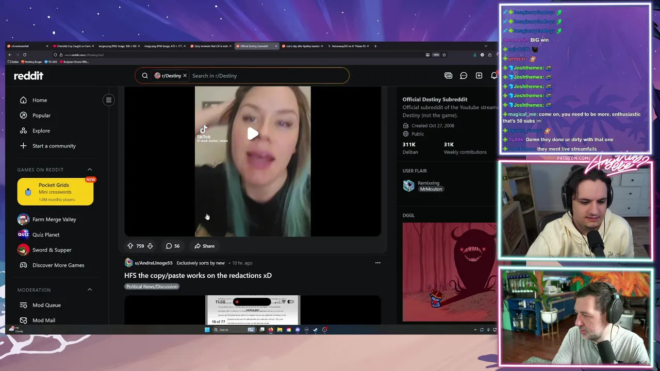Bookmark this page with the star icon
Screen dimensions: 660x371
[x=444, y=55]
